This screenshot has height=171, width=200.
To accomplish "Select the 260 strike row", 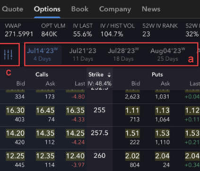I will [x=100, y=160].
